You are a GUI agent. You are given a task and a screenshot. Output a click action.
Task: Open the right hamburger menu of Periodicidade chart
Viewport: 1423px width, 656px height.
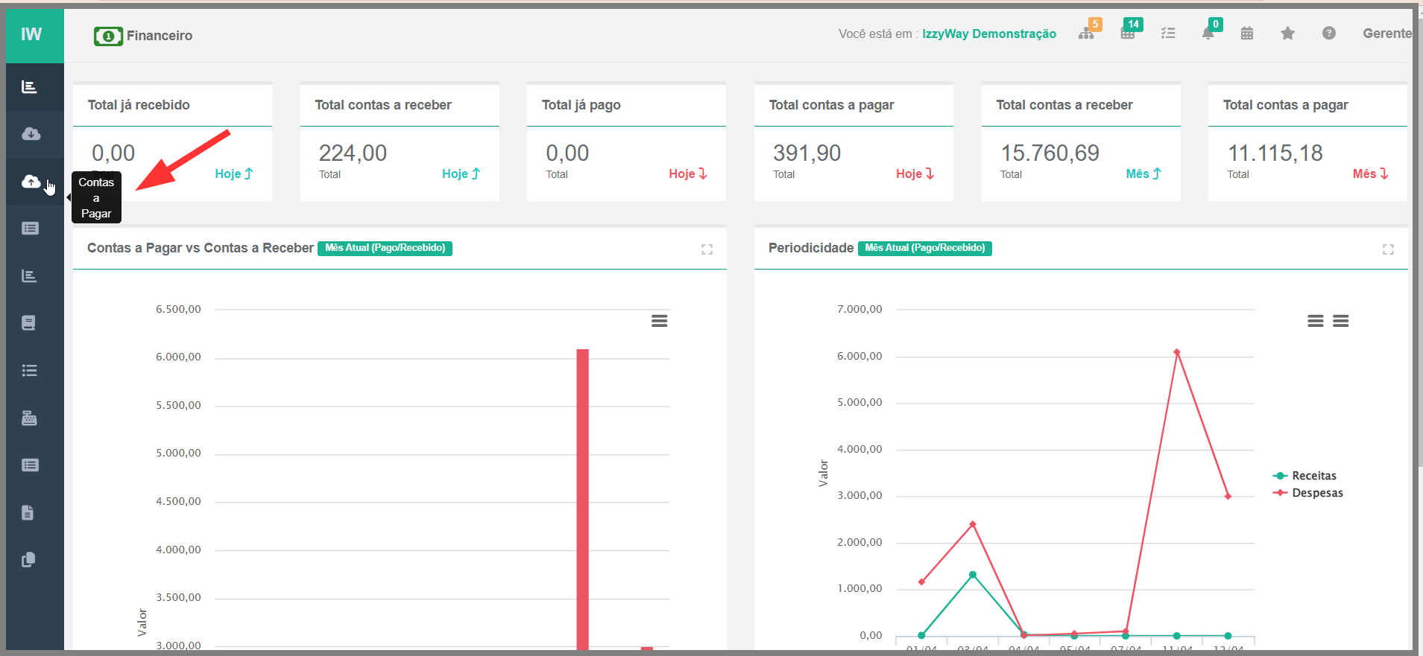tap(1341, 321)
